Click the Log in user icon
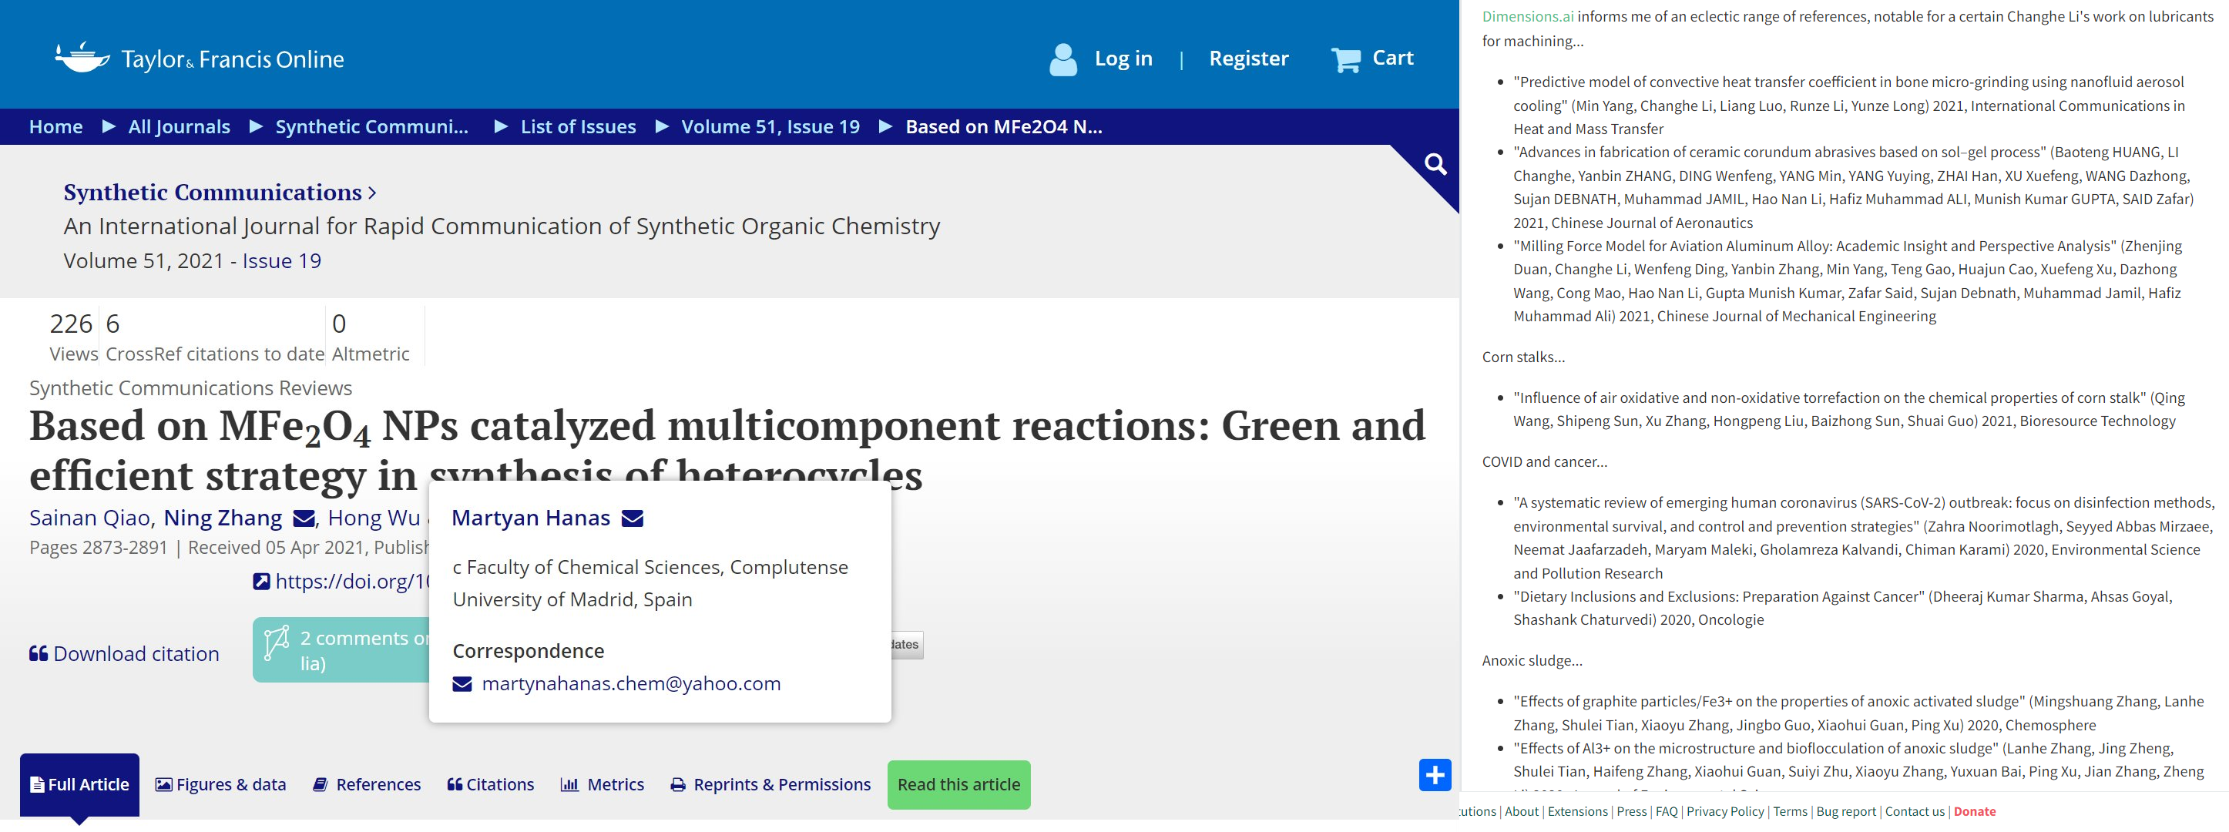 coord(1062,59)
